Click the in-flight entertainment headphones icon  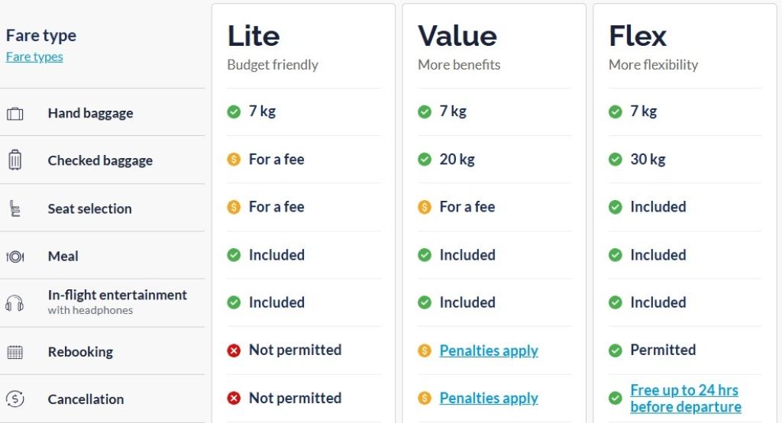[15, 303]
